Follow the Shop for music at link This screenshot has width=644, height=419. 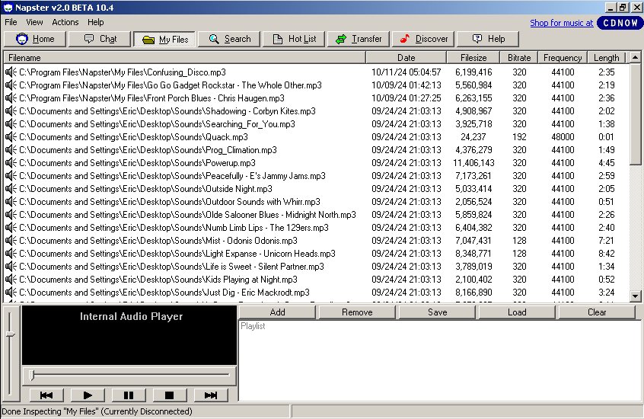[561, 23]
